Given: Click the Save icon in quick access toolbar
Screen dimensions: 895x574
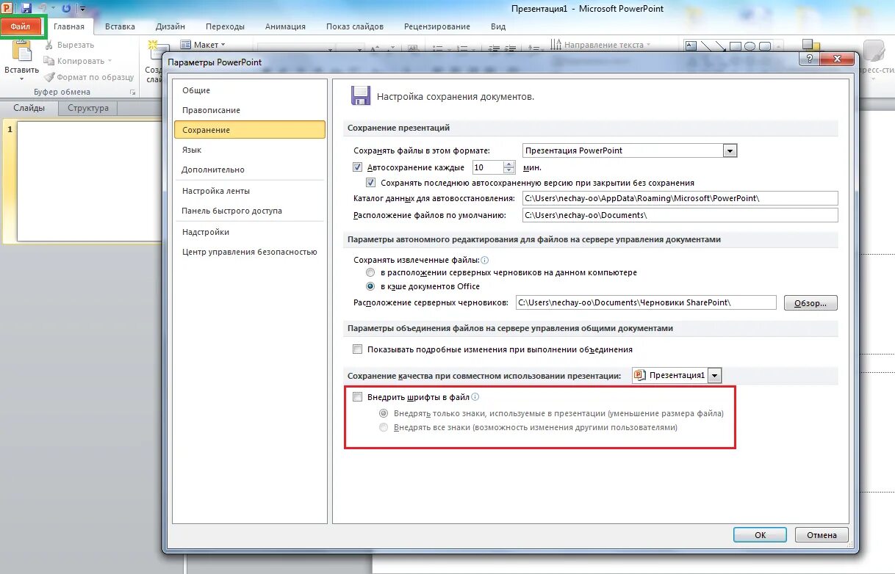Looking at the screenshot, I should click(x=26, y=8).
